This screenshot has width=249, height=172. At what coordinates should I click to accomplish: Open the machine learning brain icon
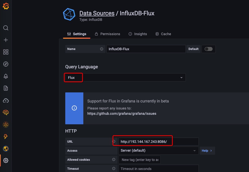pos(6,112)
